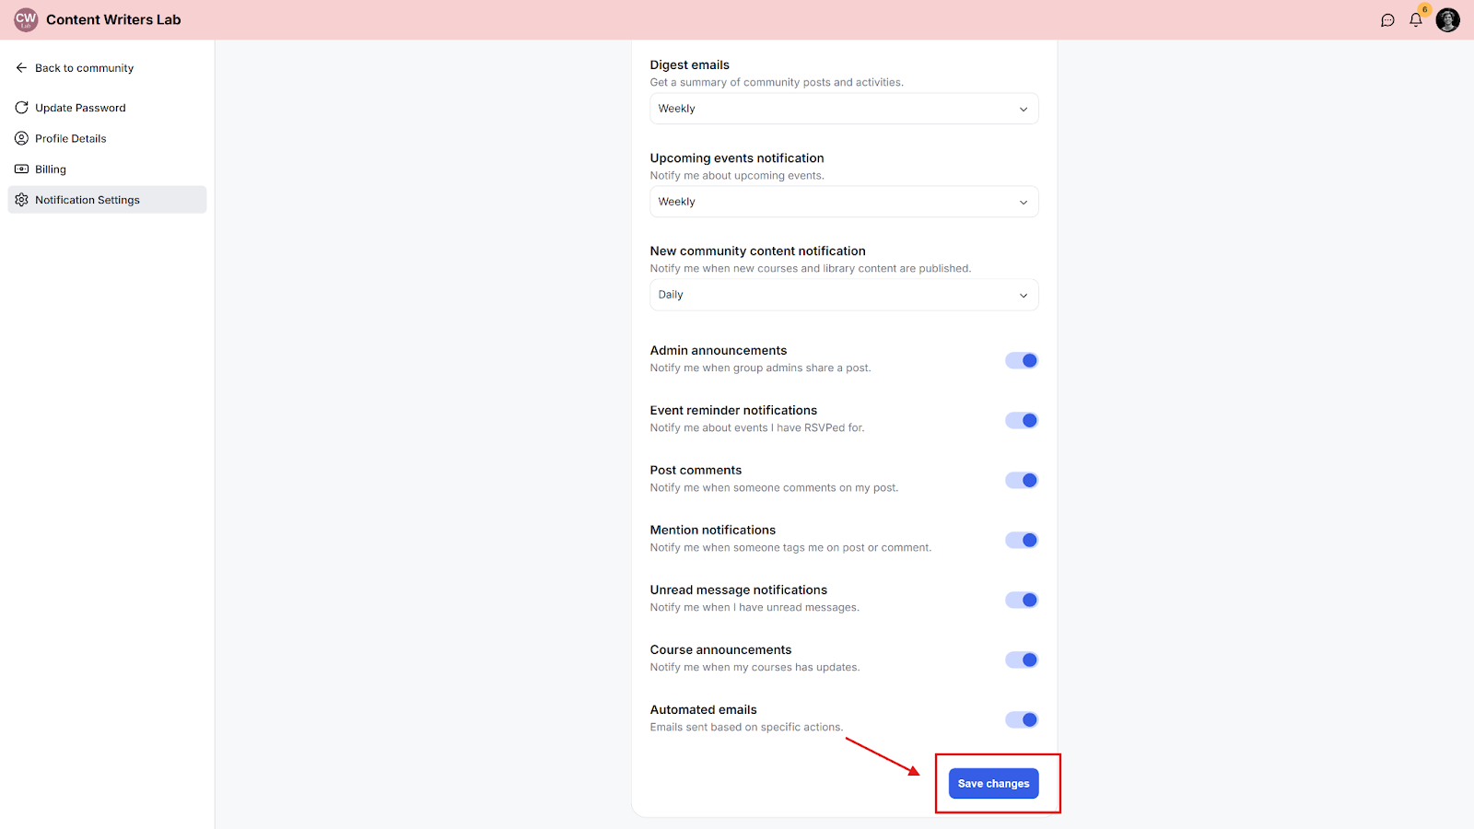Open the New community content notification dropdown
Viewport: 1474px width, 829px height.
pos(844,295)
